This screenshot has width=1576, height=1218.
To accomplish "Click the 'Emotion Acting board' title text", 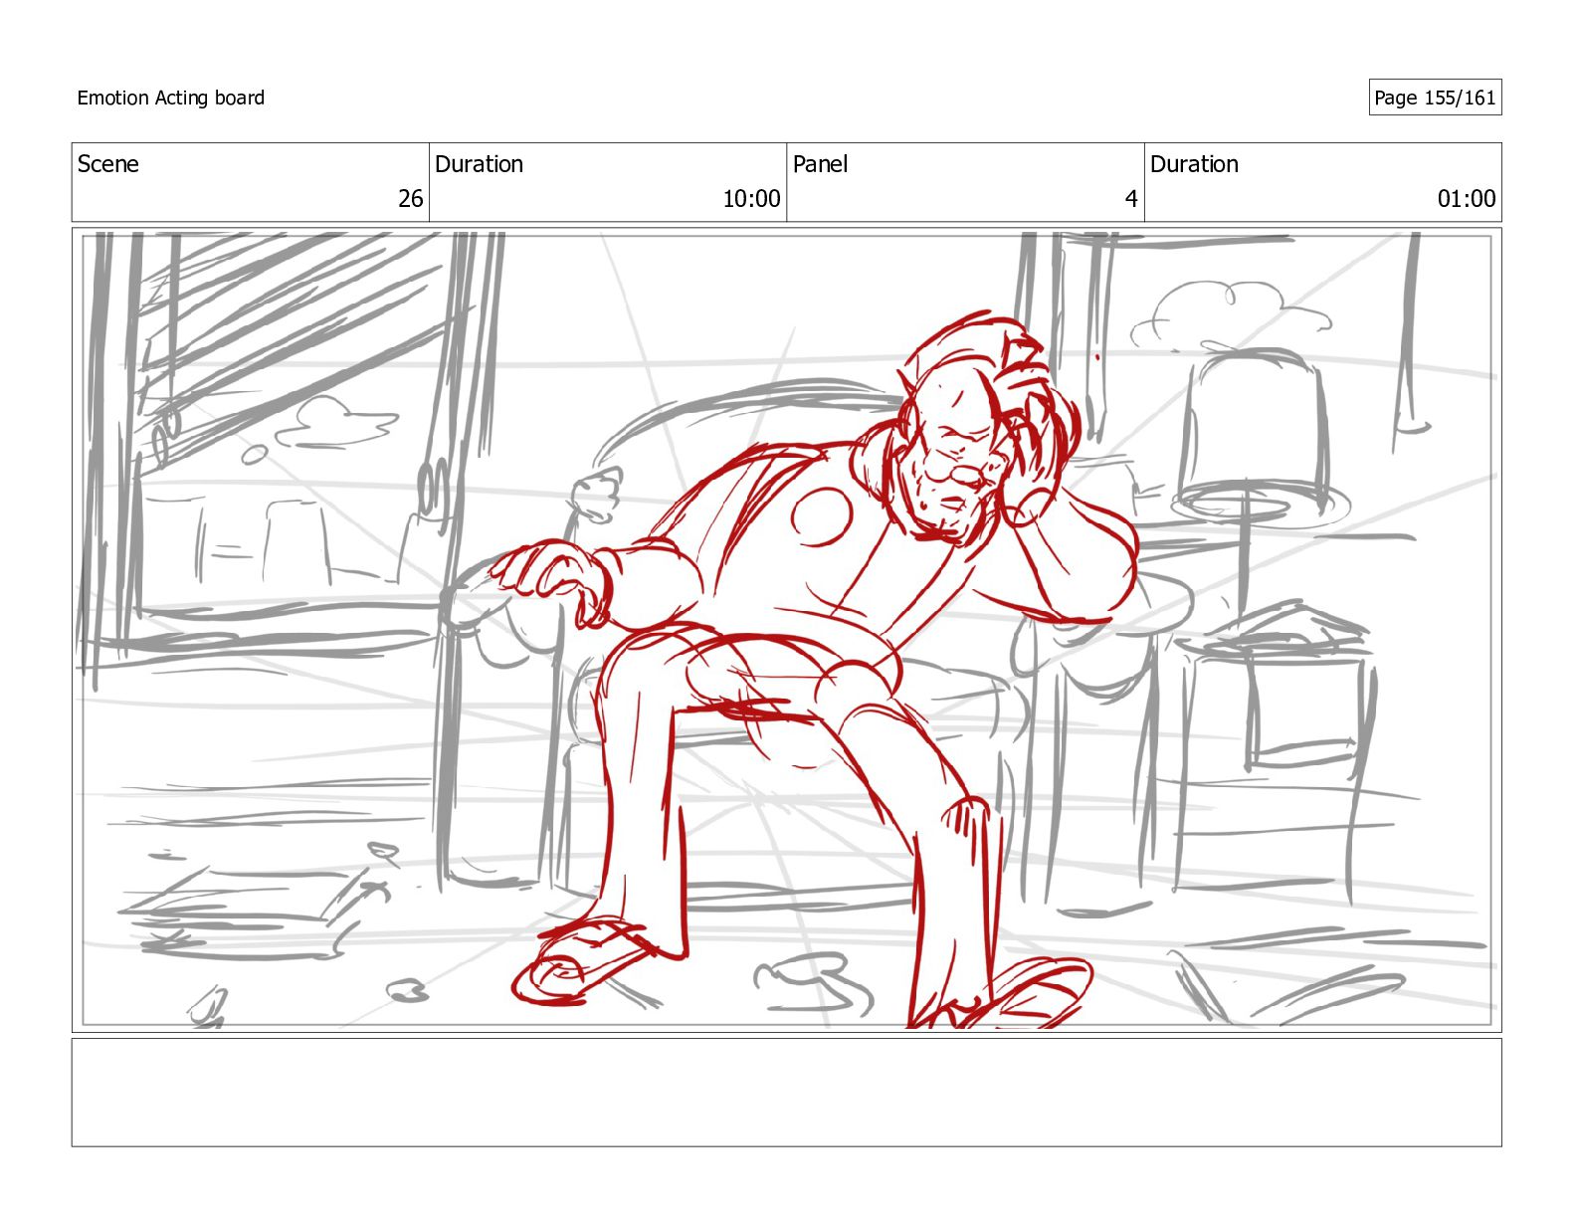I will point(170,98).
